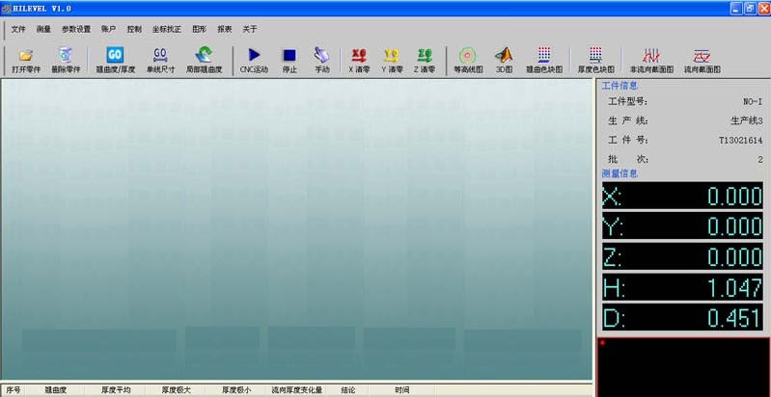
Task: Click the 工件型号 value NO-I
Action: coord(753,101)
